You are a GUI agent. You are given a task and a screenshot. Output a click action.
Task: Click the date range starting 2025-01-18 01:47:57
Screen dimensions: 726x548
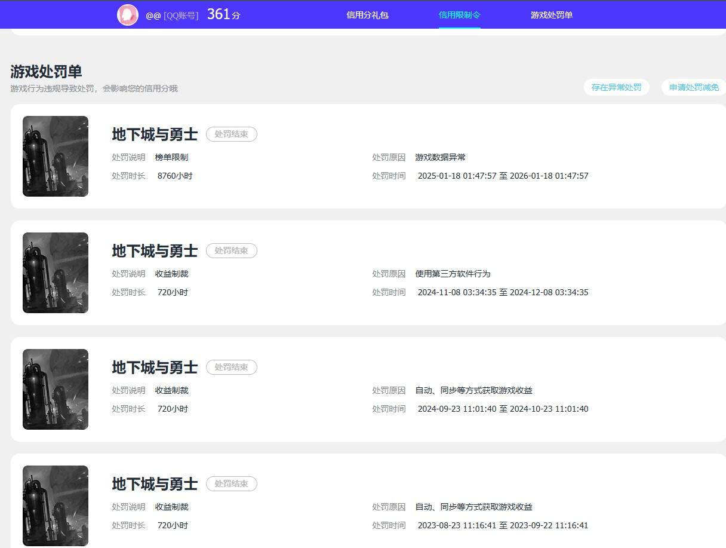pos(503,176)
